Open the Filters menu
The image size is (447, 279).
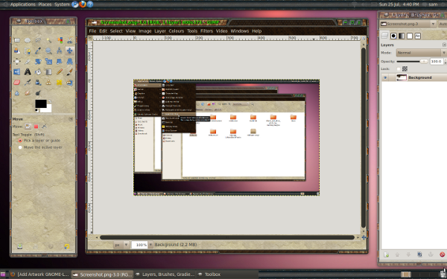point(206,31)
